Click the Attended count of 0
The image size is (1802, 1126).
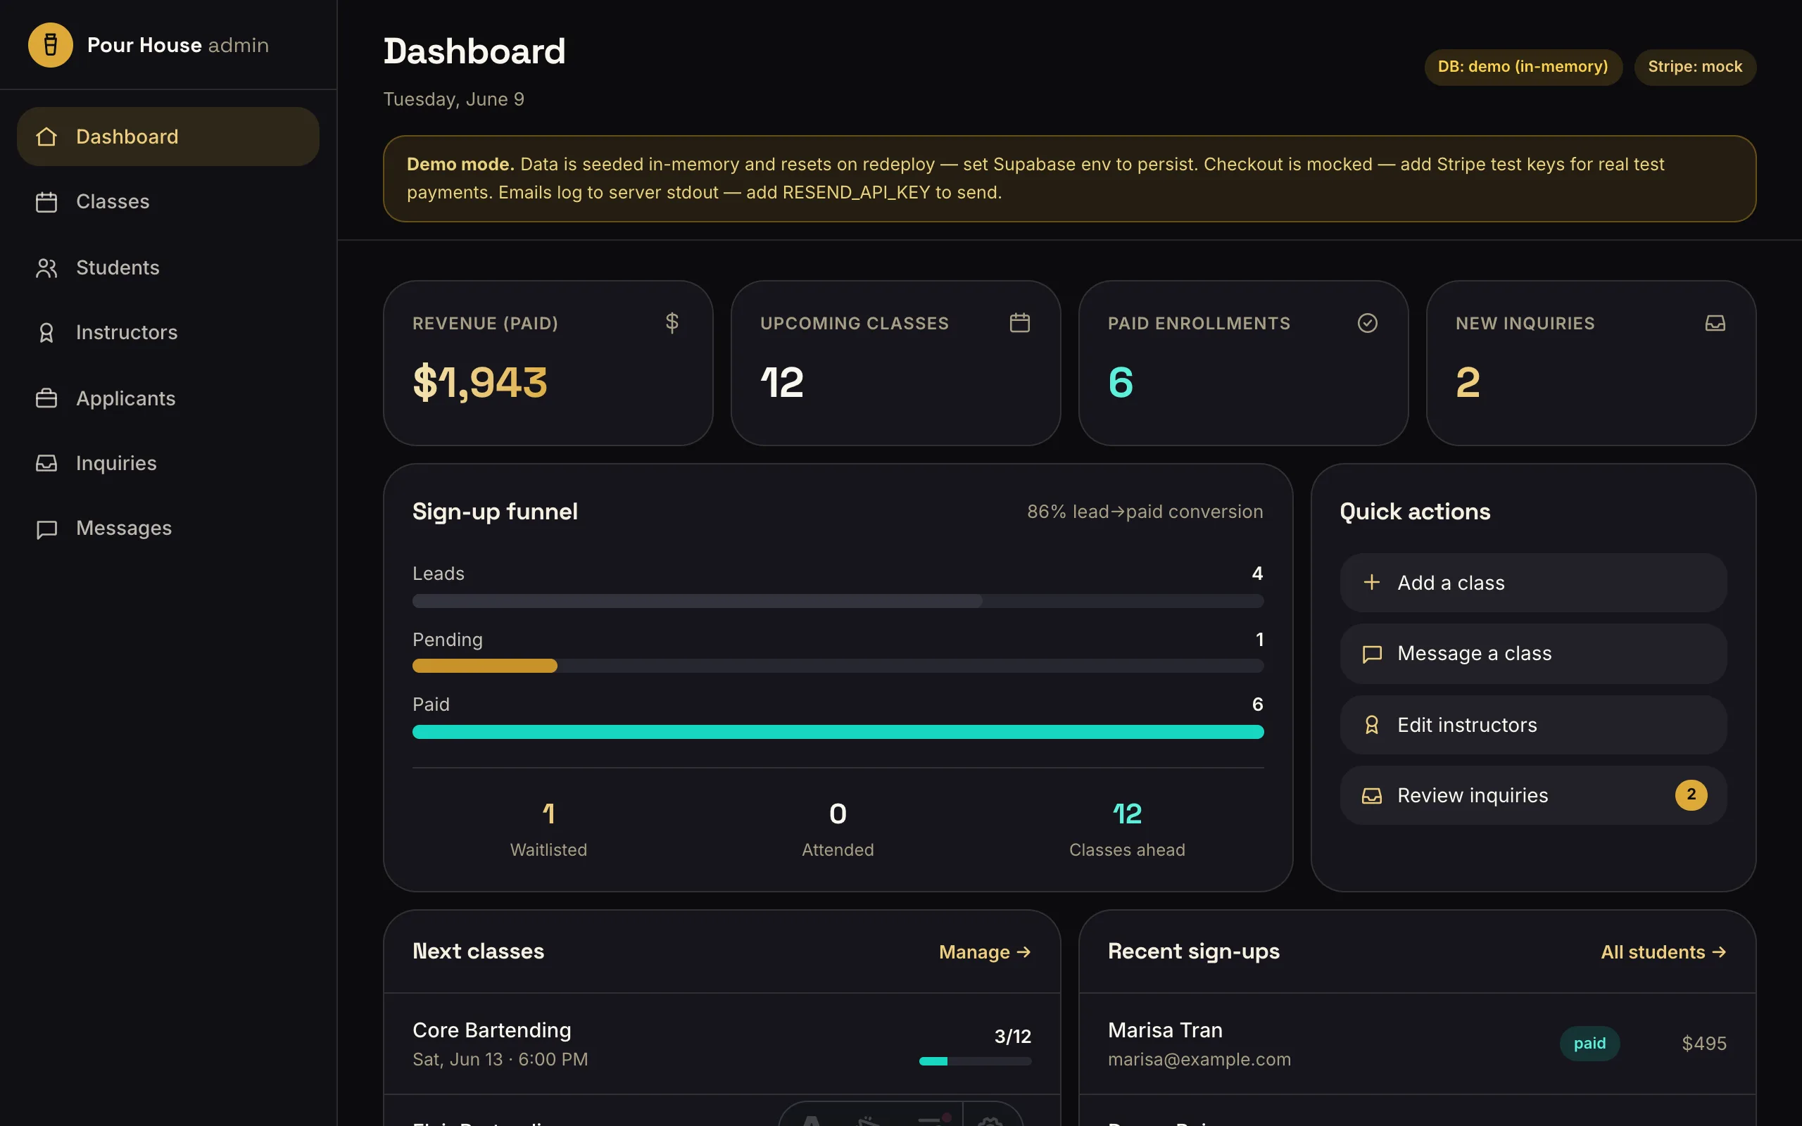[x=838, y=814]
